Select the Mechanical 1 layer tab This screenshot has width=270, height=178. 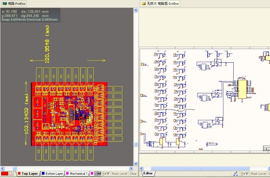(77, 174)
